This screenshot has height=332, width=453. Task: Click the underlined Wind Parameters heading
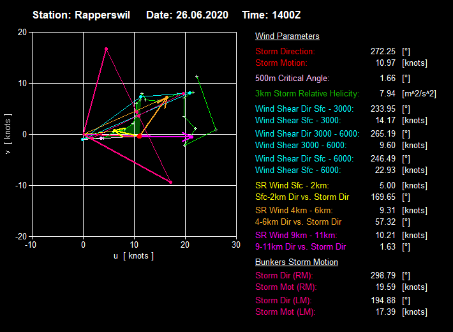pos(287,36)
